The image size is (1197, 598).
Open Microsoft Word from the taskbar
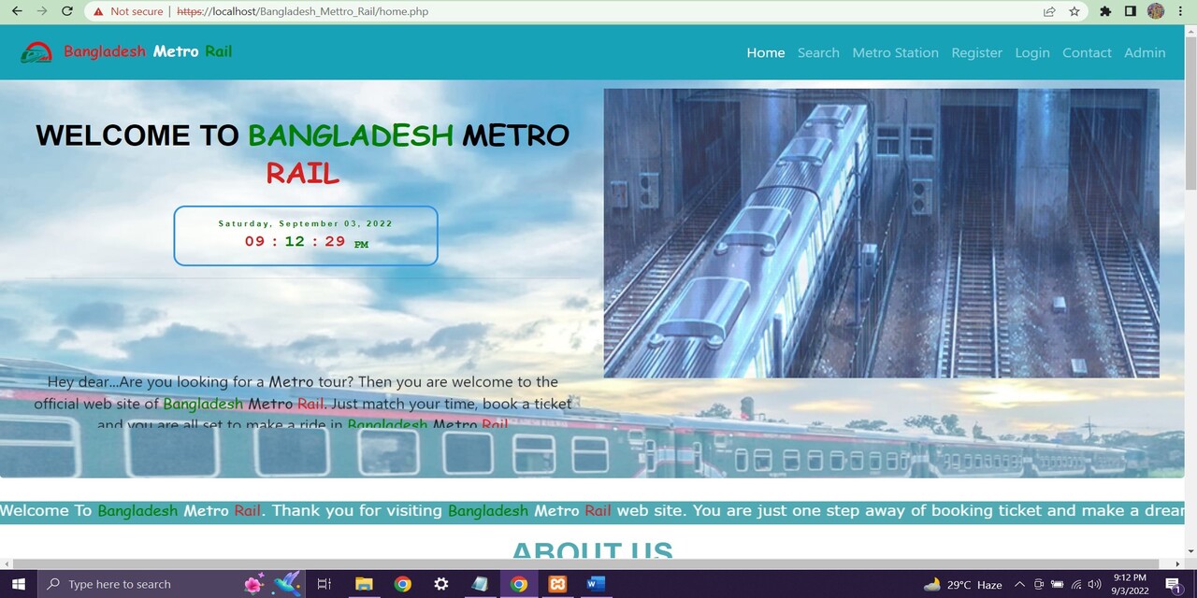coord(596,584)
